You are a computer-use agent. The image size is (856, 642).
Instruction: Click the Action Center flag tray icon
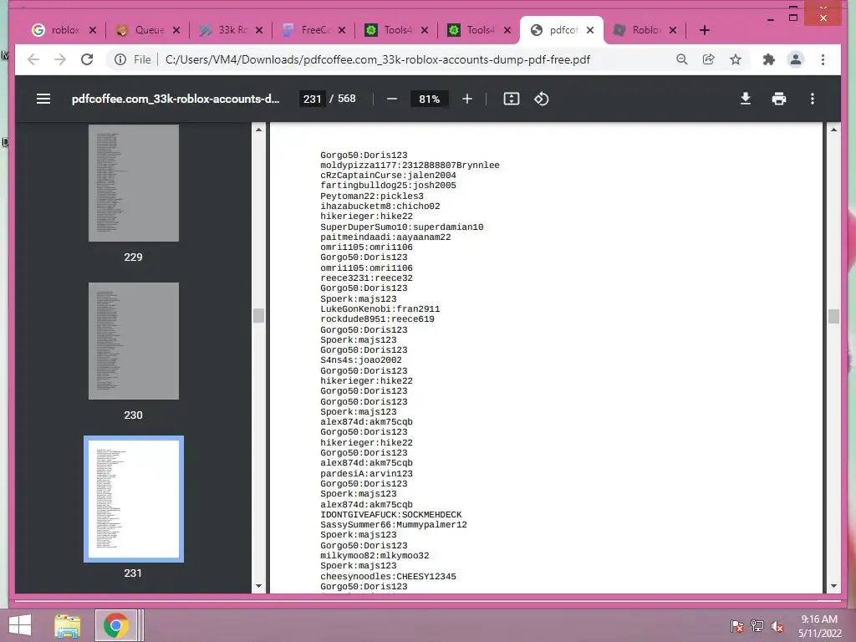coord(737,625)
